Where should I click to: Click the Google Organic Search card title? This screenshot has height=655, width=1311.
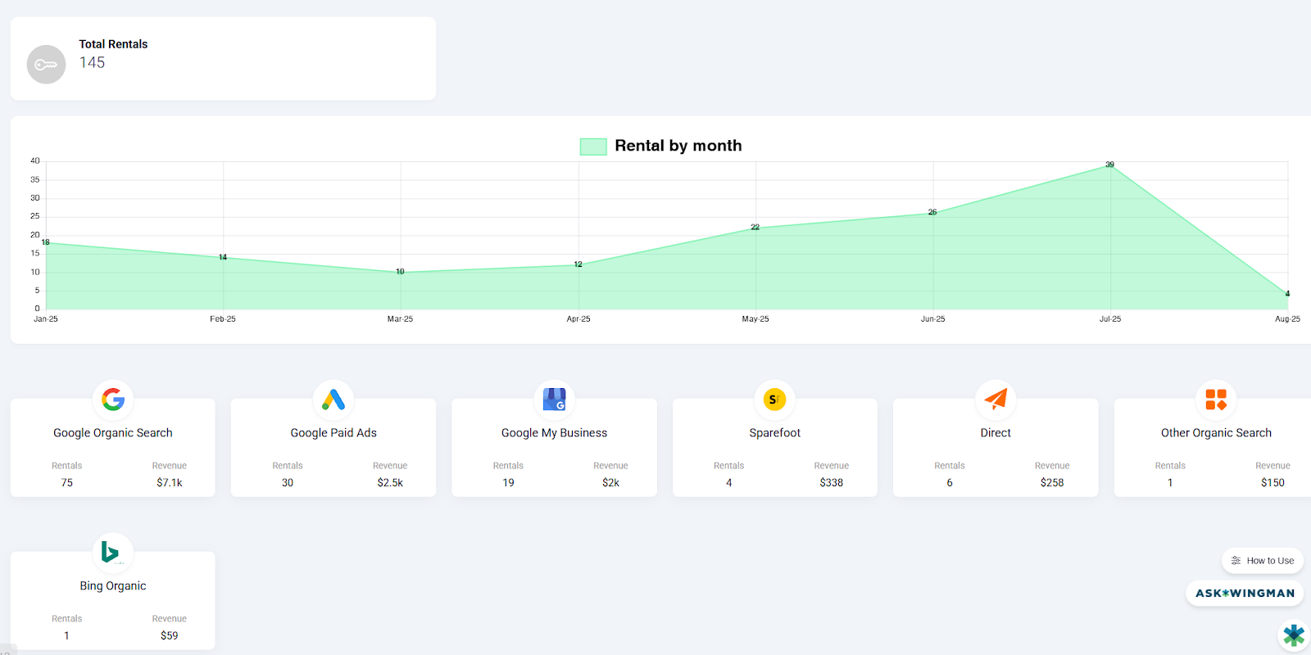pyautogui.click(x=113, y=433)
